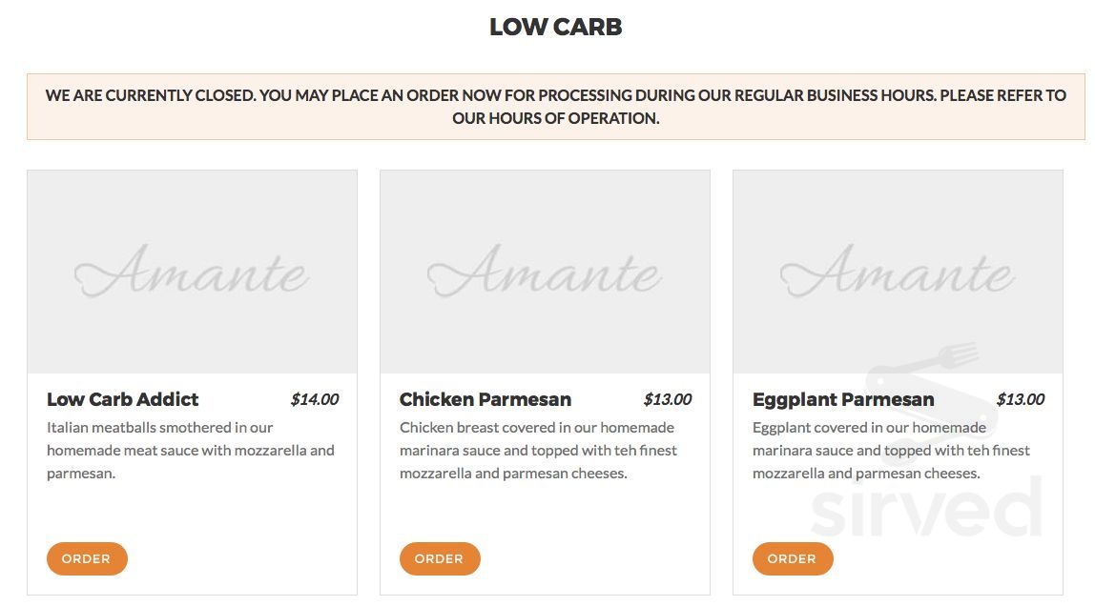
Task: Select the Low Carb Addict item title
Action: [x=122, y=399]
